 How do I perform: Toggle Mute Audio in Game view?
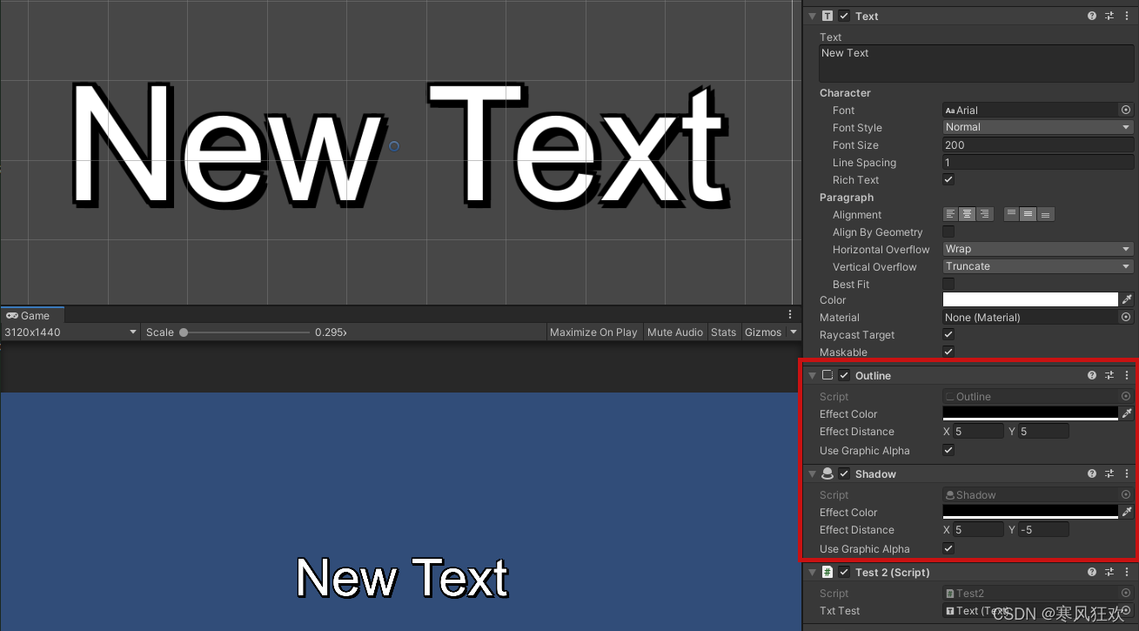tap(675, 332)
